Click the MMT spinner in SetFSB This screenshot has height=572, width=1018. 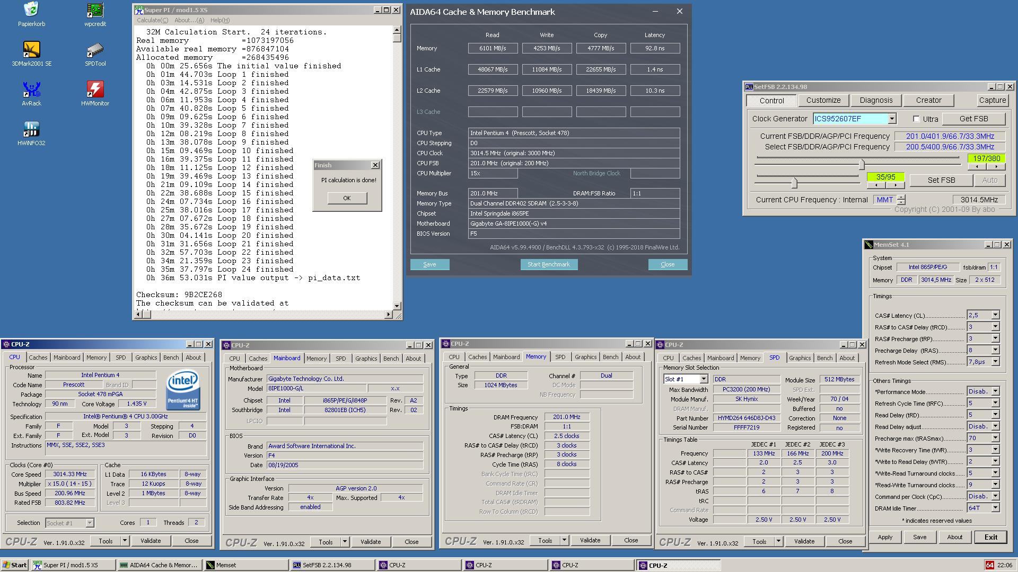click(x=901, y=200)
